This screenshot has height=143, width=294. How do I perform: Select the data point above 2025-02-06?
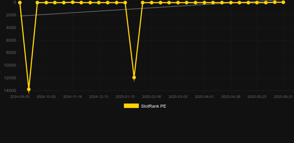[151, 3]
